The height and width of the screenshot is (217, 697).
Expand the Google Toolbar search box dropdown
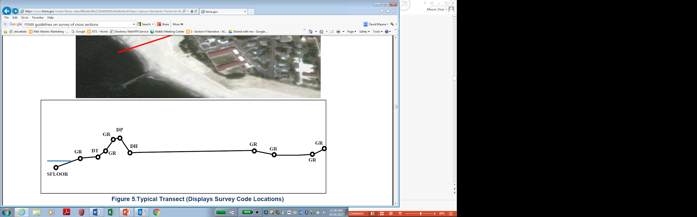(134, 24)
